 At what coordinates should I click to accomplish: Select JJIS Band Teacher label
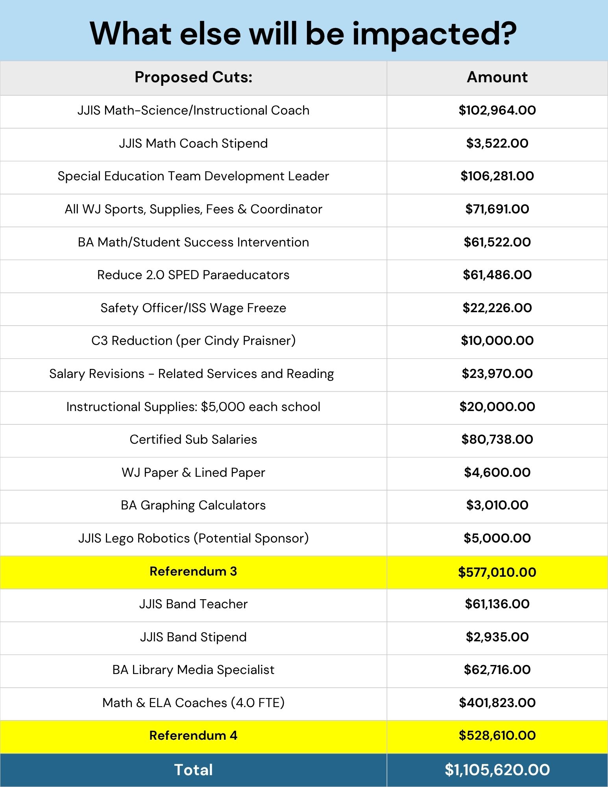pos(193,604)
